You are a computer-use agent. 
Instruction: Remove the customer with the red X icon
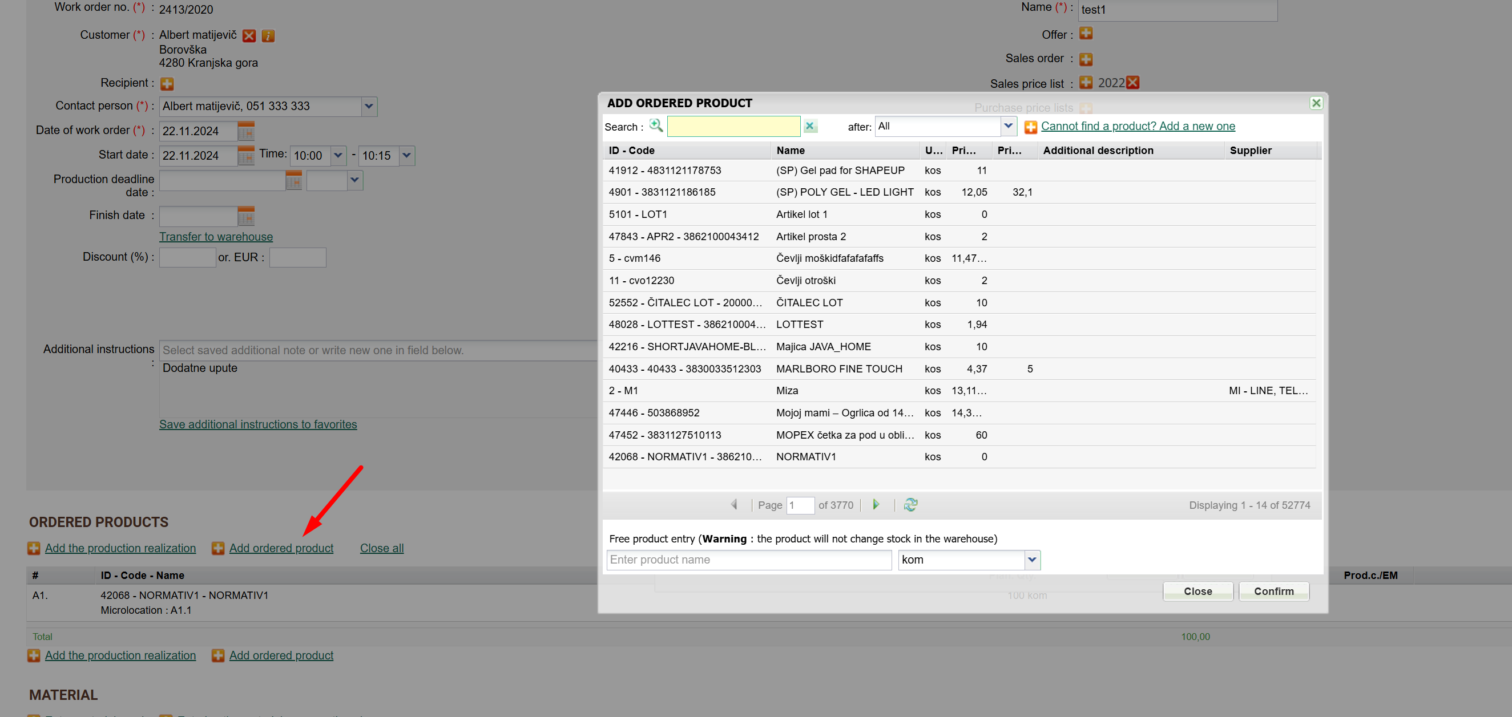pos(249,36)
